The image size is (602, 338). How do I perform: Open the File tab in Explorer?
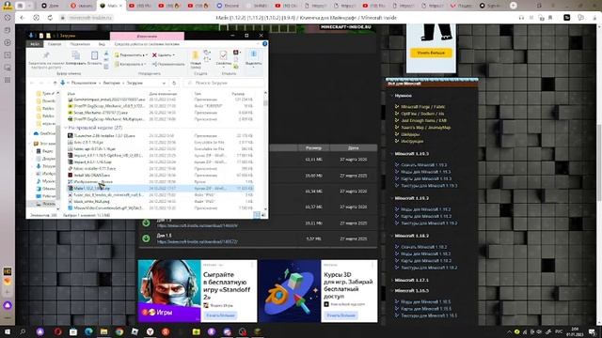coord(35,44)
